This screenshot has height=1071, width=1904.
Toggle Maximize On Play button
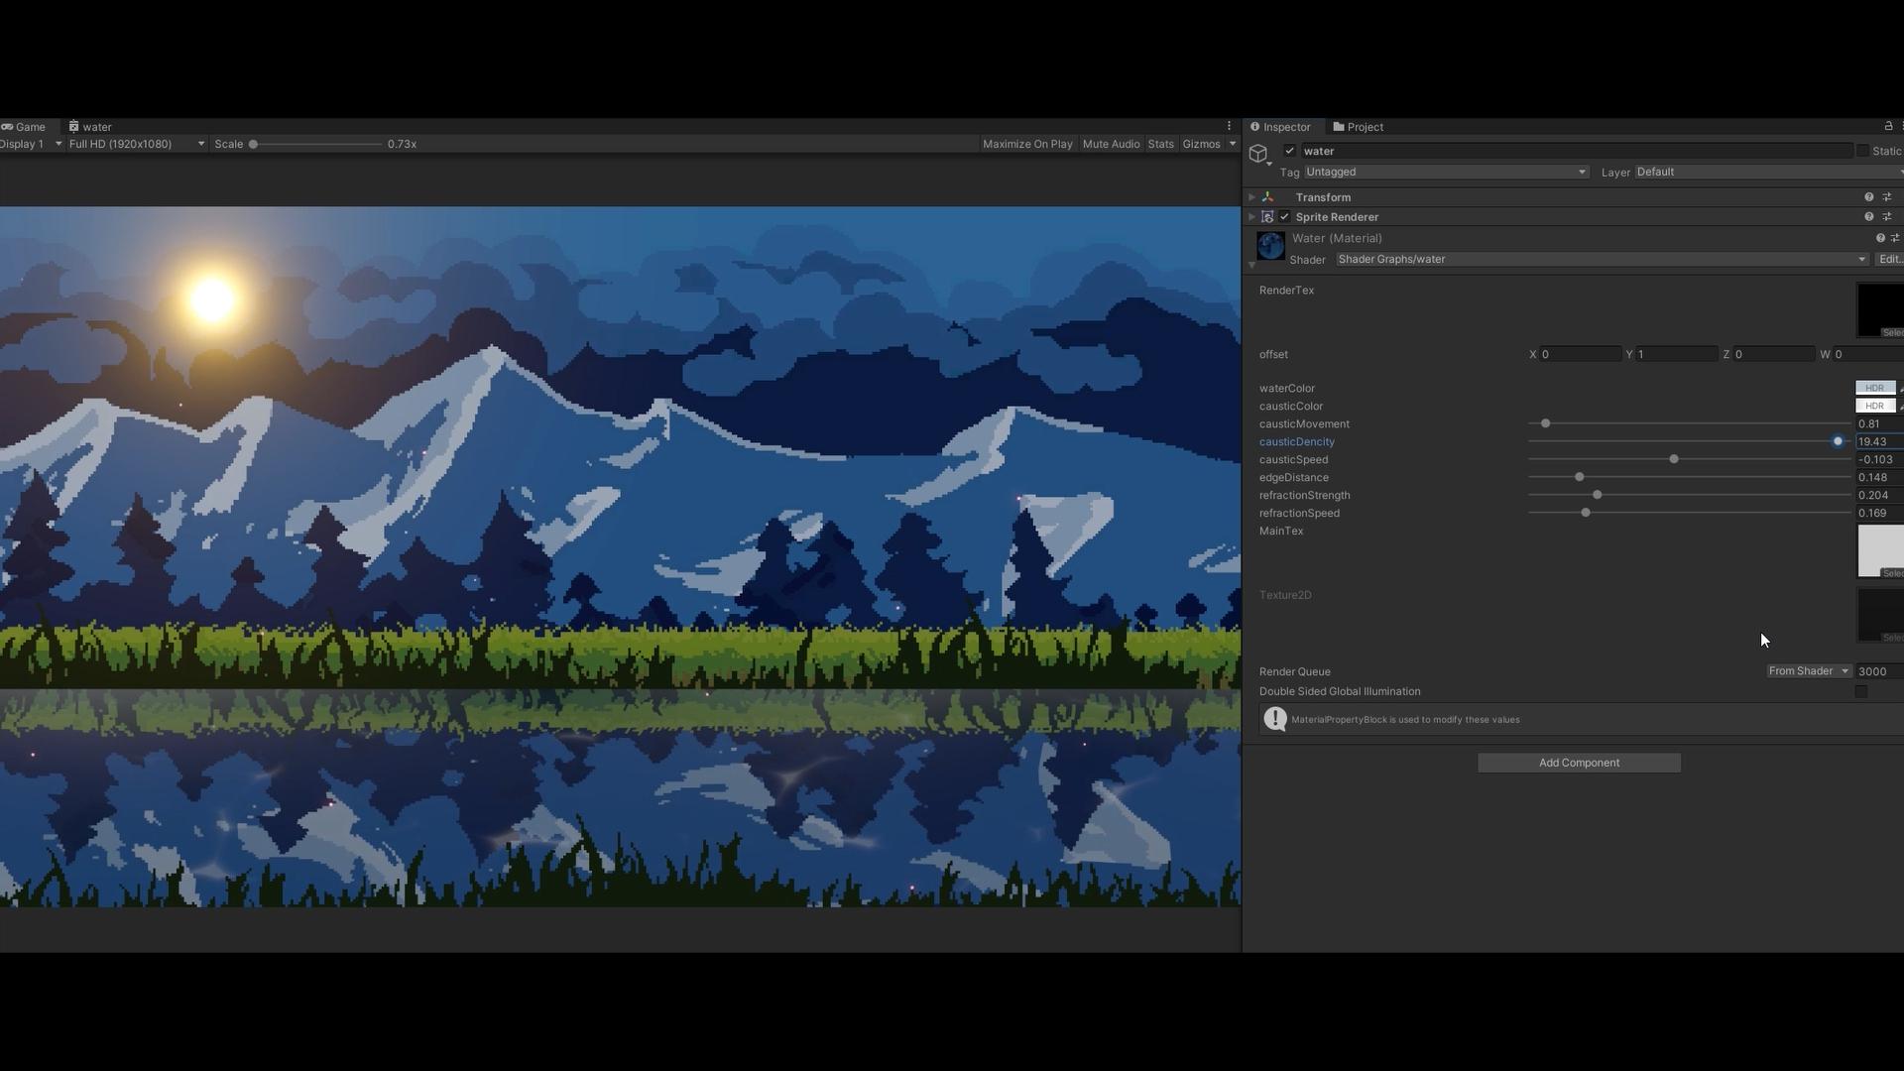(x=1026, y=144)
